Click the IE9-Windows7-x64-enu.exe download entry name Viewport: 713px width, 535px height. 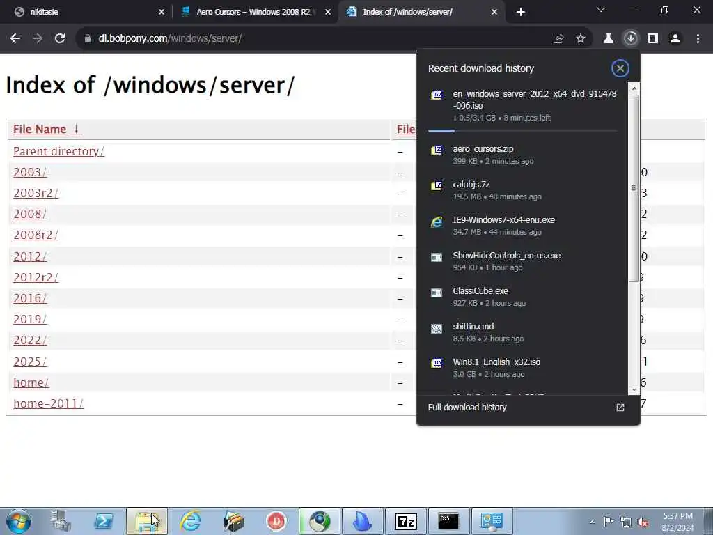point(504,220)
